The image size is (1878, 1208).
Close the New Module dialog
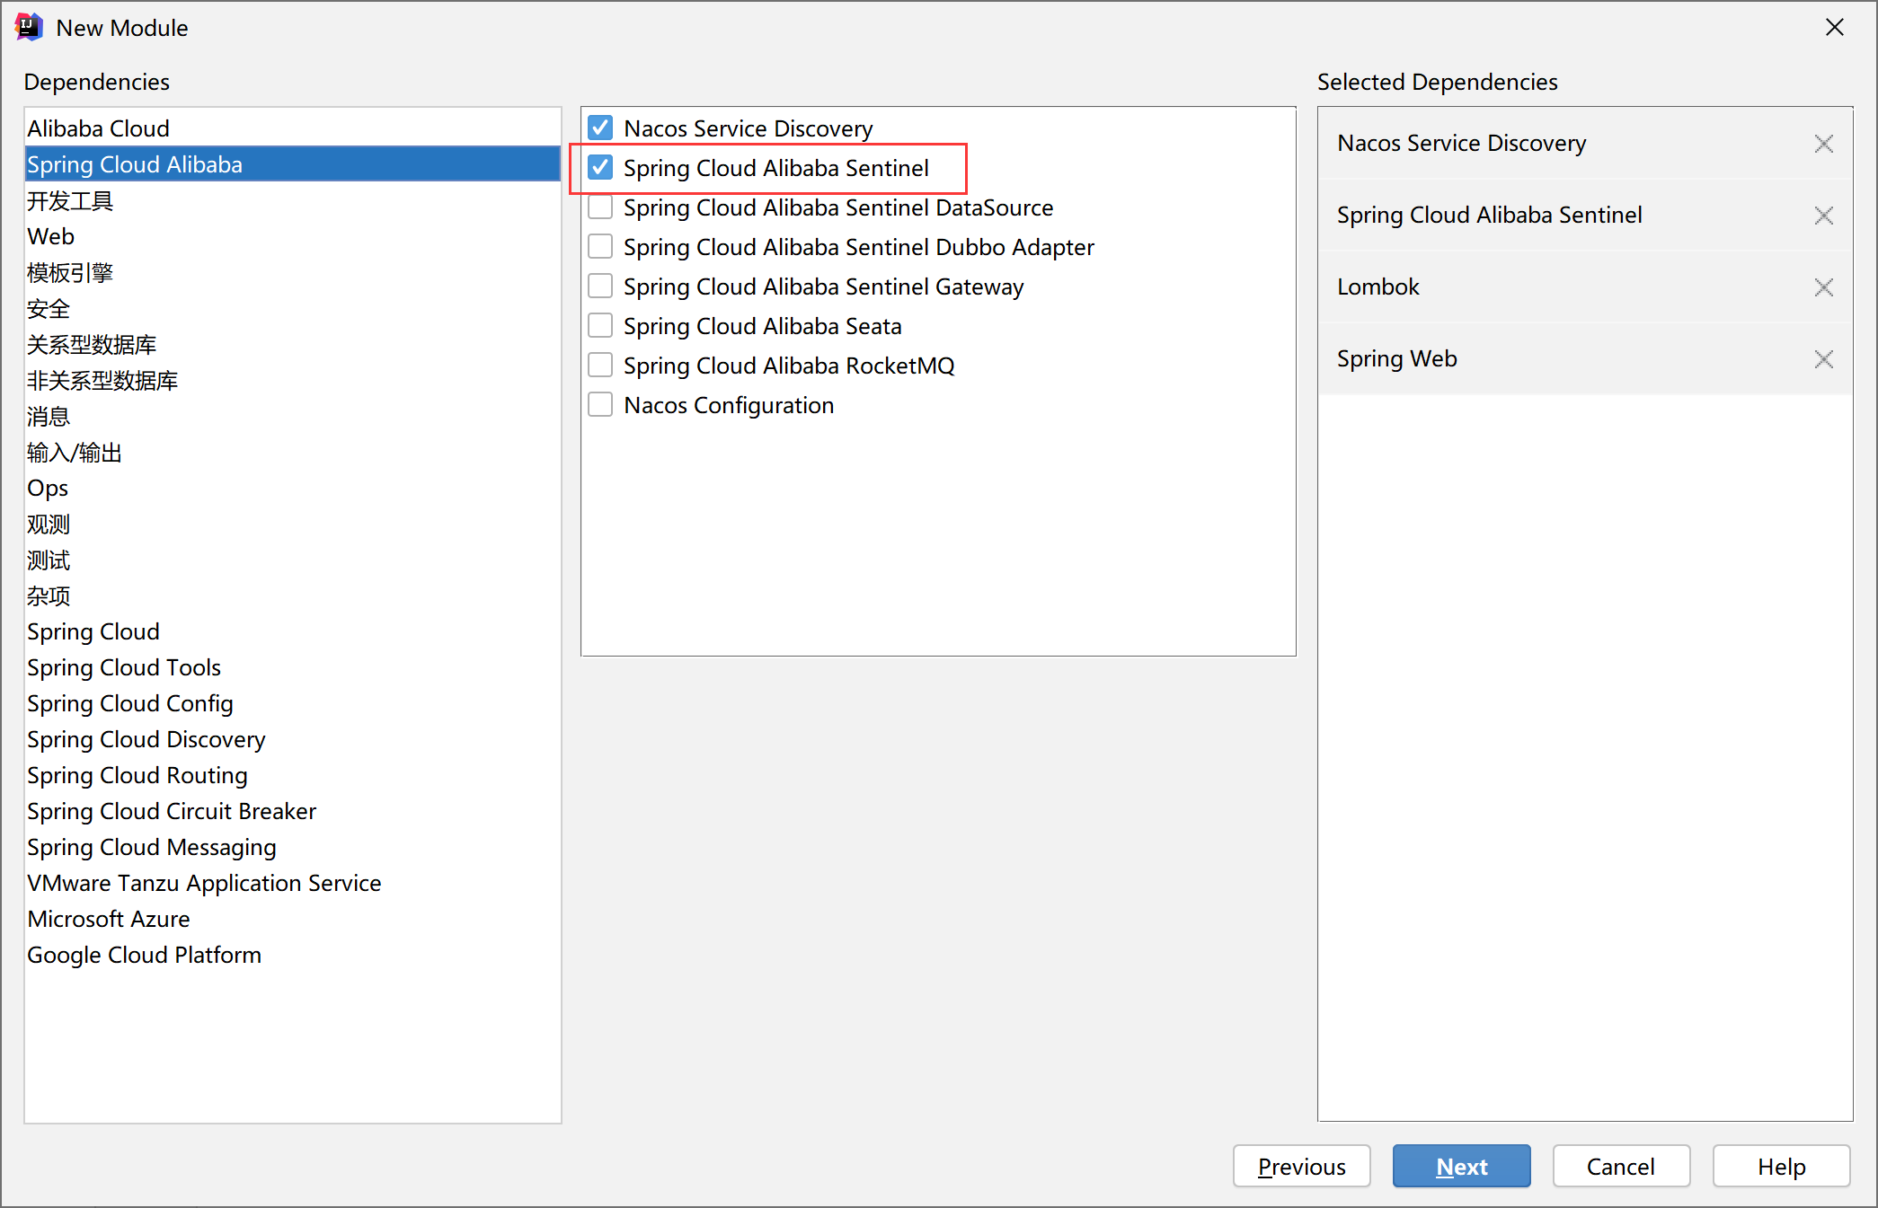[x=1835, y=28]
